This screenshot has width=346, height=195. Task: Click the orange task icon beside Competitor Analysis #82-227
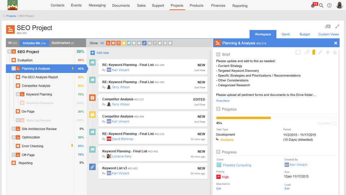pos(93,97)
